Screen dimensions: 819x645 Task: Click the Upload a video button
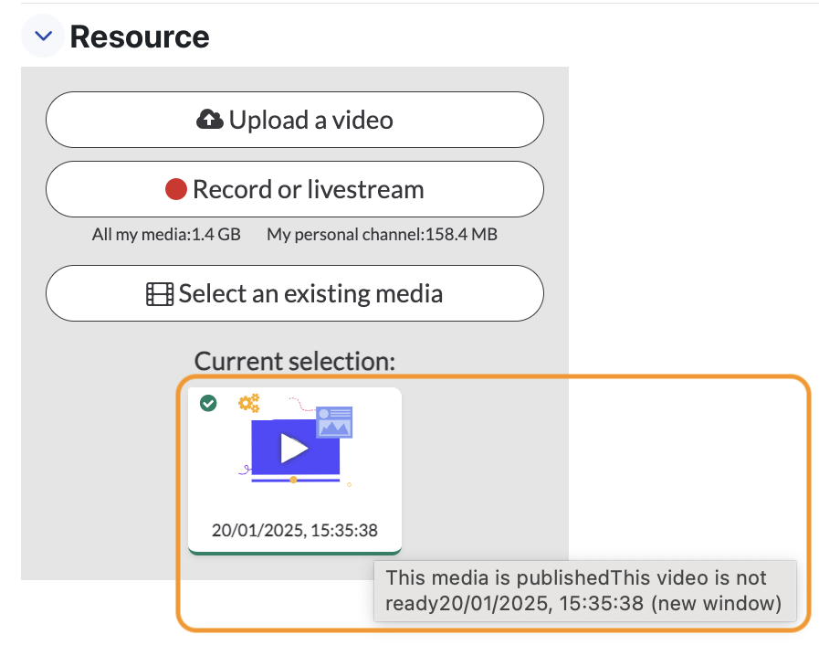295,120
